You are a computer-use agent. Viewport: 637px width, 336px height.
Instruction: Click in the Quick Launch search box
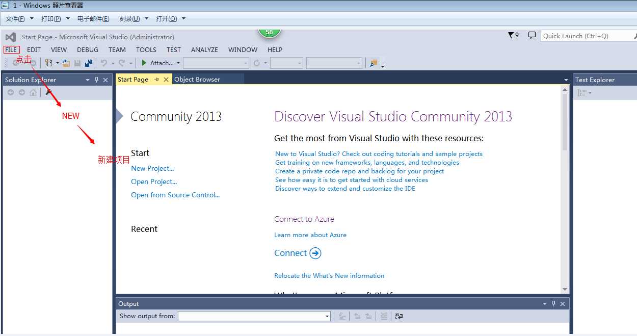click(586, 36)
